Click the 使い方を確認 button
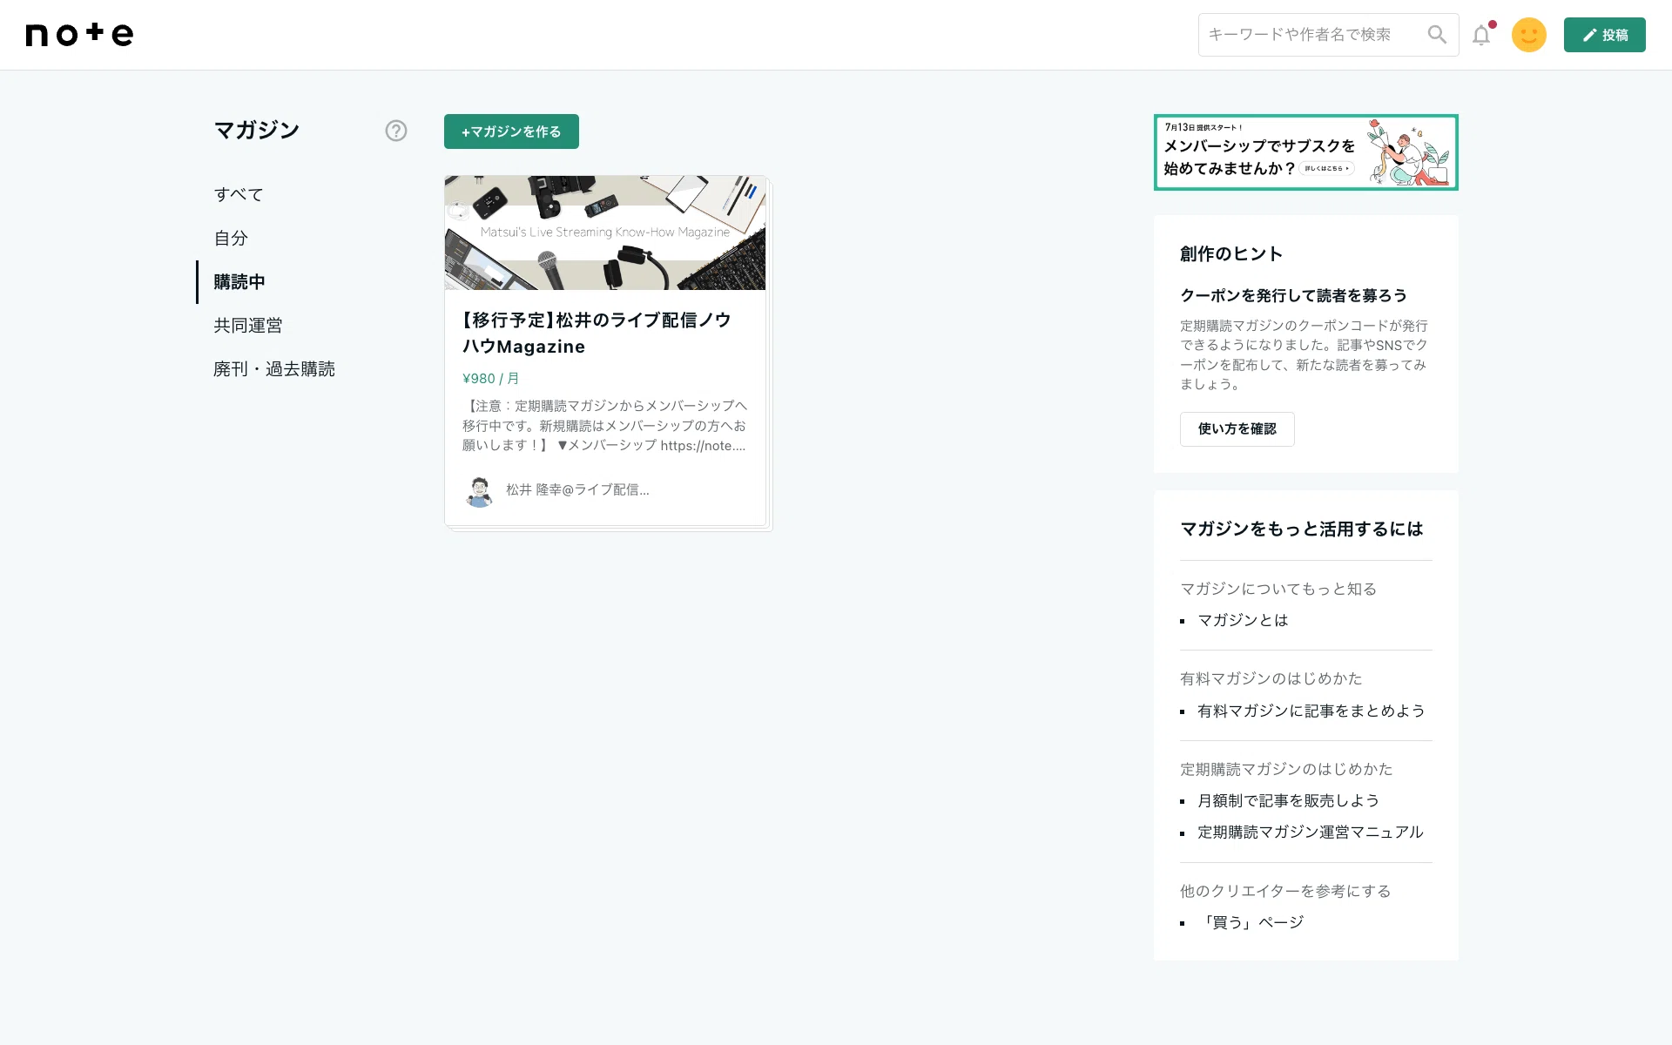The image size is (1672, 1045). click(x=1237, y=429)
